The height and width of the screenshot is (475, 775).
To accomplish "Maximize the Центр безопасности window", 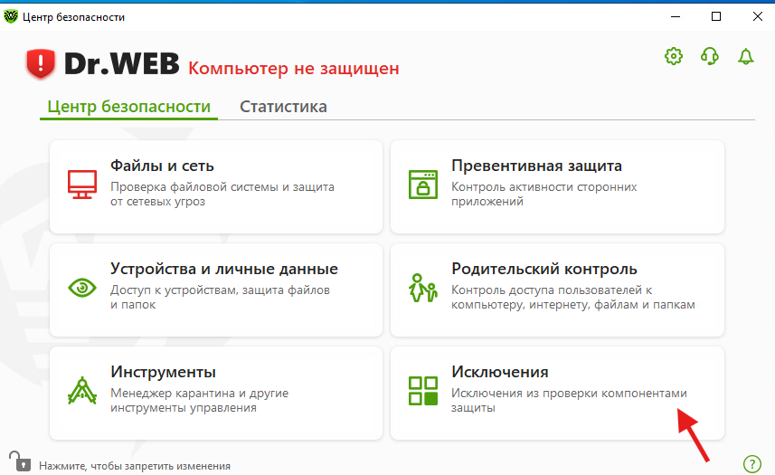I will tap(716, 16).
